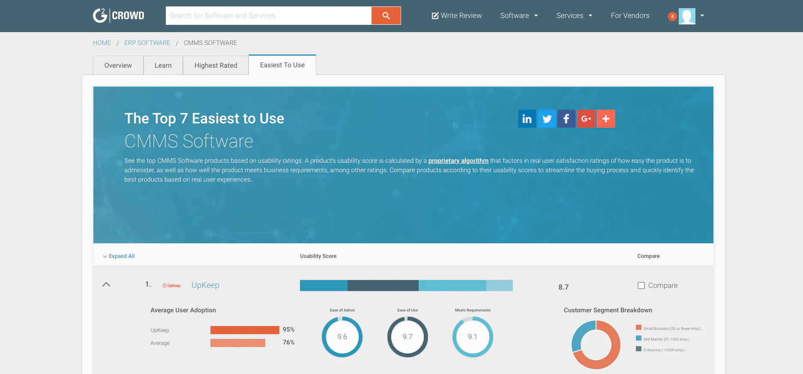Open the account menu caret

(702, 15)
